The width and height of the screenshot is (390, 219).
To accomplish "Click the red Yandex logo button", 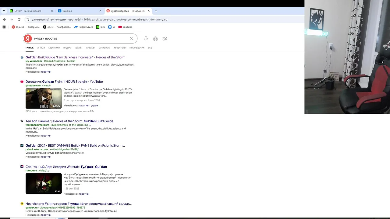I will click(x=28, y=39).
